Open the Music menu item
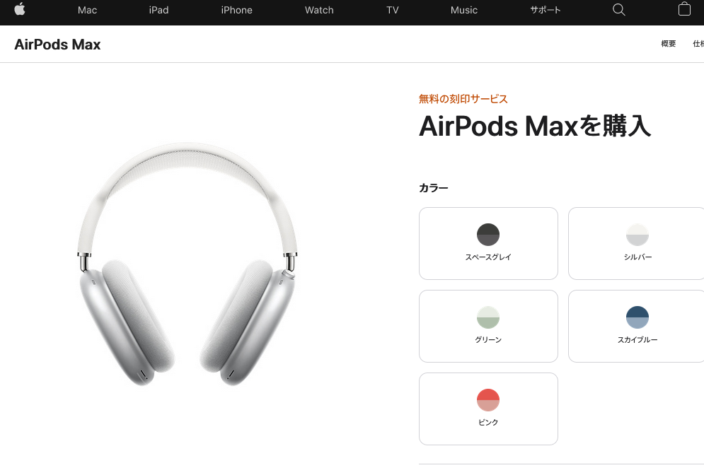704x475 pixels. (x=464, y=10)
